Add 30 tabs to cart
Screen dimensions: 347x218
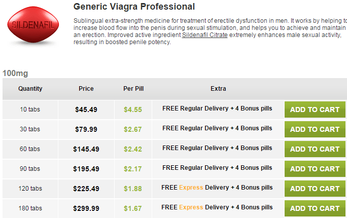(315, 129)
